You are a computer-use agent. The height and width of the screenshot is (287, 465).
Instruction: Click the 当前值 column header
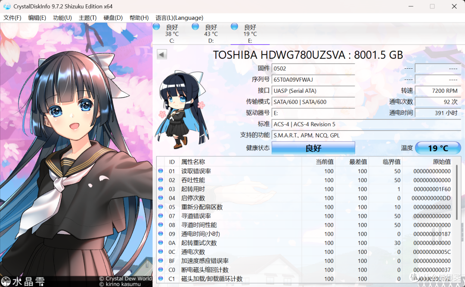click(x=319, y=162)
